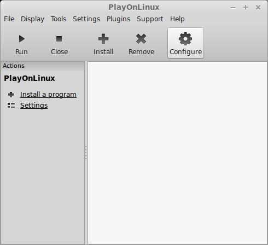Click list icon beside Settings link

click(11, 106)
